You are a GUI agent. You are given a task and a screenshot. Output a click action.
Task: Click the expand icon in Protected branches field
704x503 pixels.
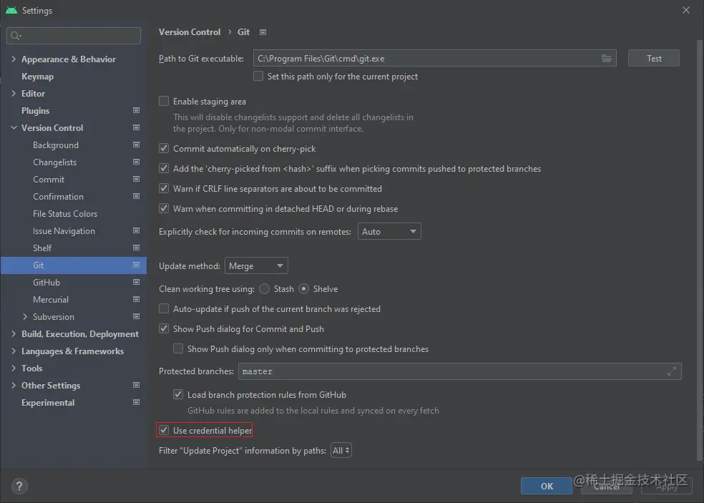671,371
